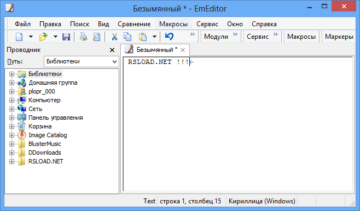This screenshot has height=211, width=360.
Task: Open the Правка menu
Action: point(50,24)
